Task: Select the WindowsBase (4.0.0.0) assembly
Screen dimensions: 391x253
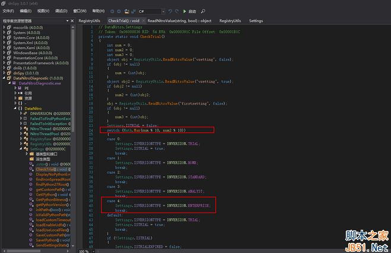Action: pyautogui.click(x=33, y=53)
